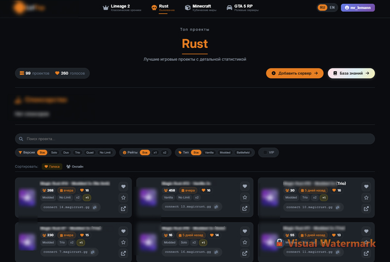The width and height of the screenshot is (390, 262).
Task: Click the 99 проектов counter
Action: (35, 73)
